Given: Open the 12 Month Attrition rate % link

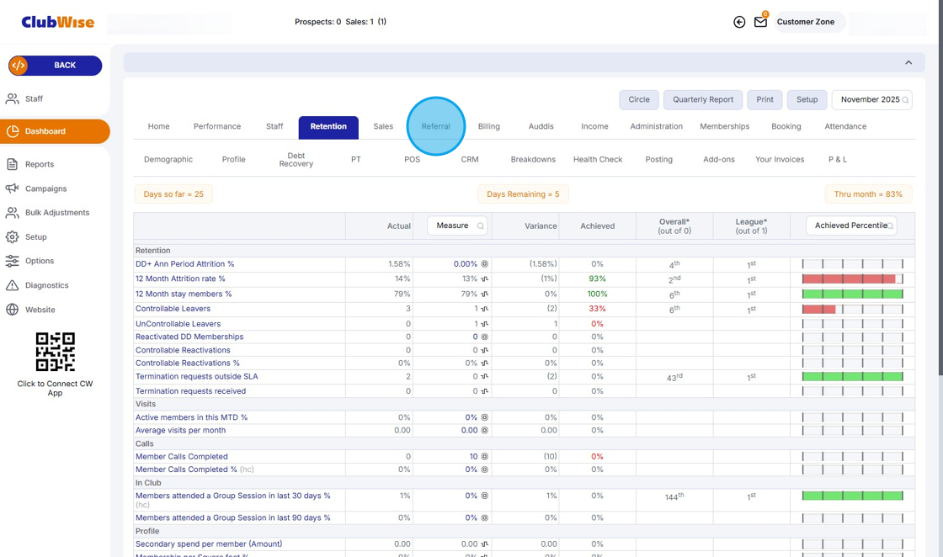Looking at the screenshot, I should coord(180,278).
